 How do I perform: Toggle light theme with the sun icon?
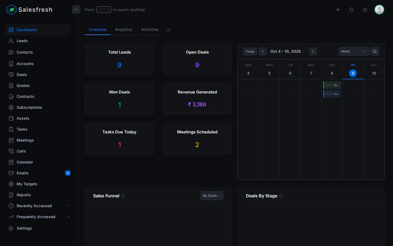point(365,10)
